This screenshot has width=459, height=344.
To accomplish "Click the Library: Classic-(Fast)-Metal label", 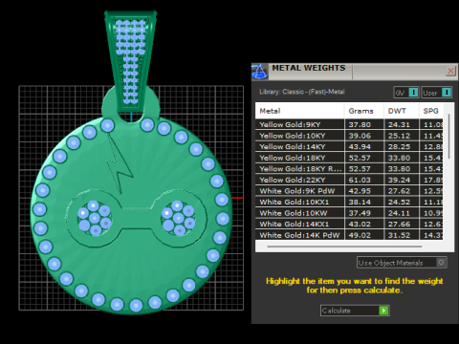I will click(302, 92).
